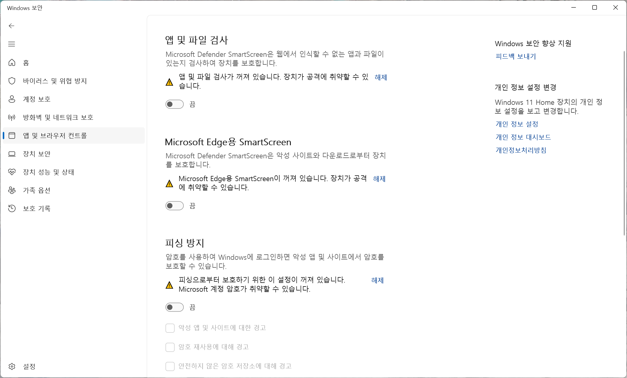The height and width of the screenshot is (378, 627).
Task: Open the 피드백 보내기 link
Action: click(515, 57)
